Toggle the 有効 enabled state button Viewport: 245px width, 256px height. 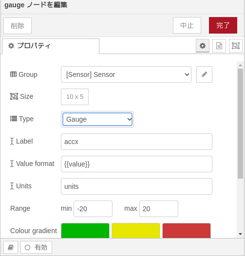36,247
